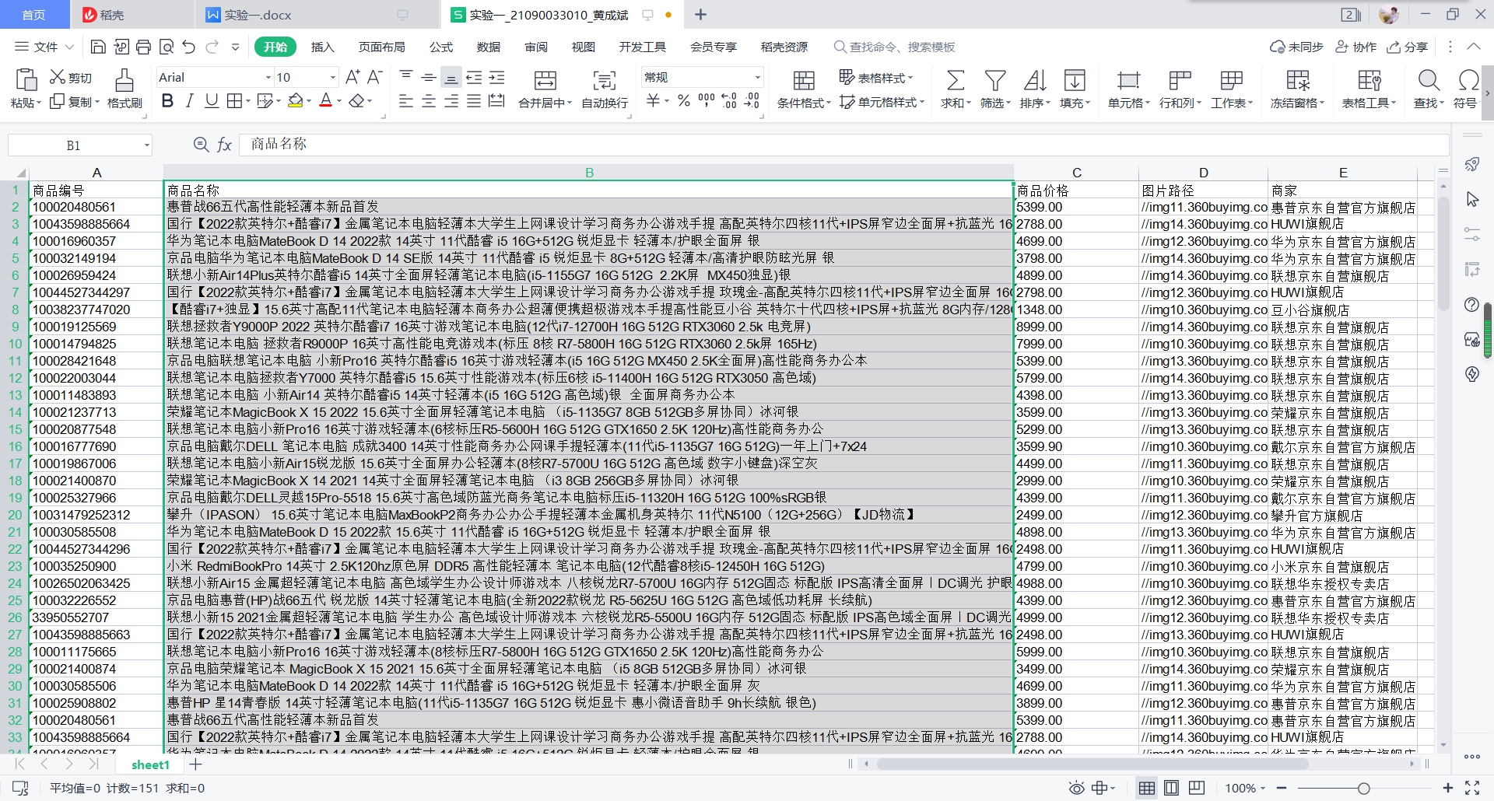This screenshot has height=801, width=1494.
Task: Switch to normal view in the status bar
Action: pos(1146,788)
